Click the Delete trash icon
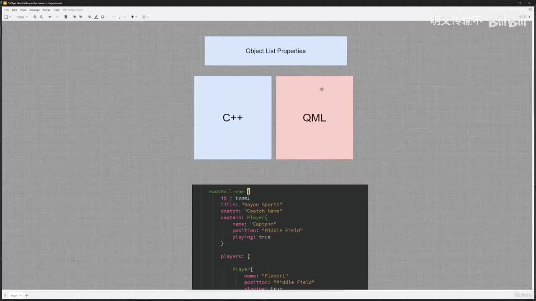This screenshot has height=301, width=536. [x=66, y=17]
